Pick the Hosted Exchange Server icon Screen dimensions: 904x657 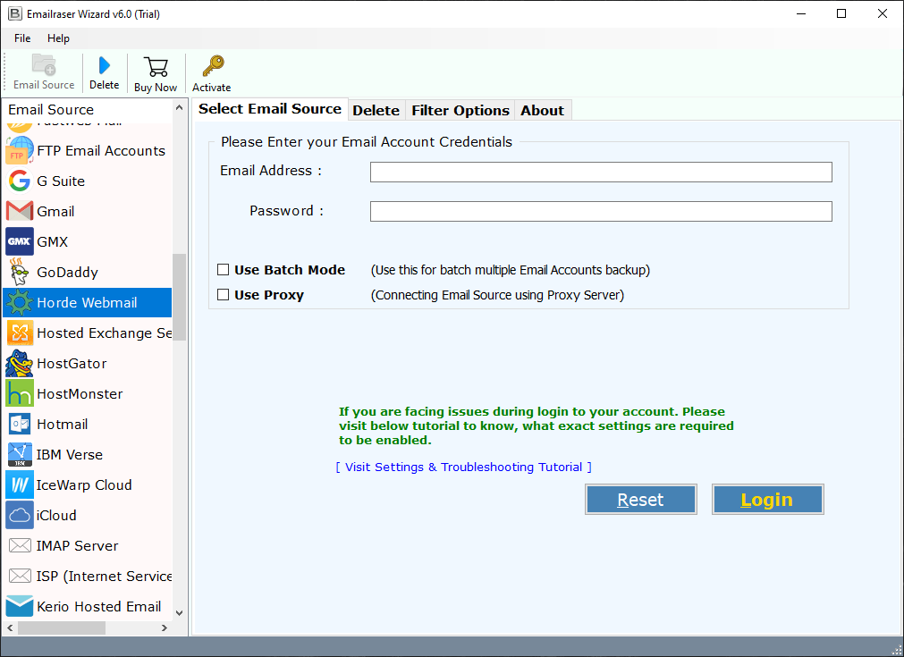coord(19,333)
